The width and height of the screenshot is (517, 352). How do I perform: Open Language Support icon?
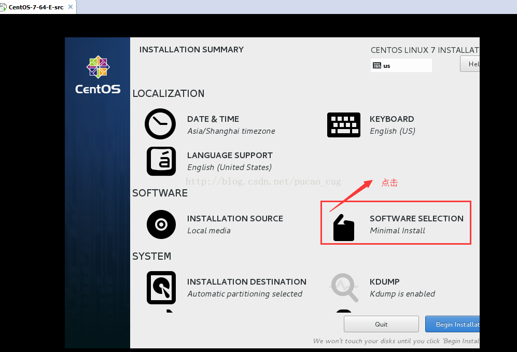(x=161, y=161)
